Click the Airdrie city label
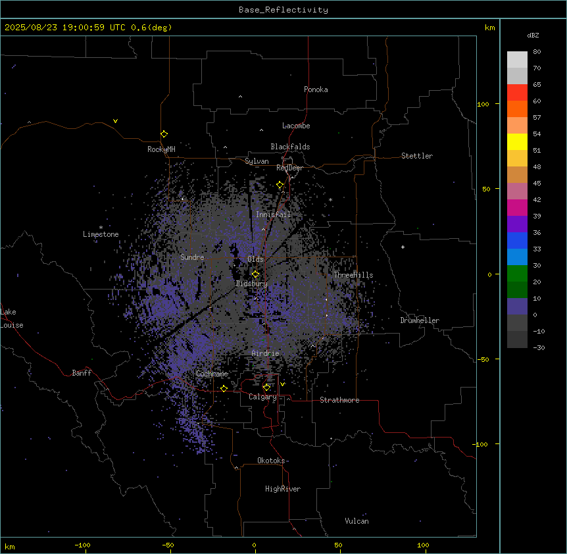The image size is (567, 554). coord(266,353)
